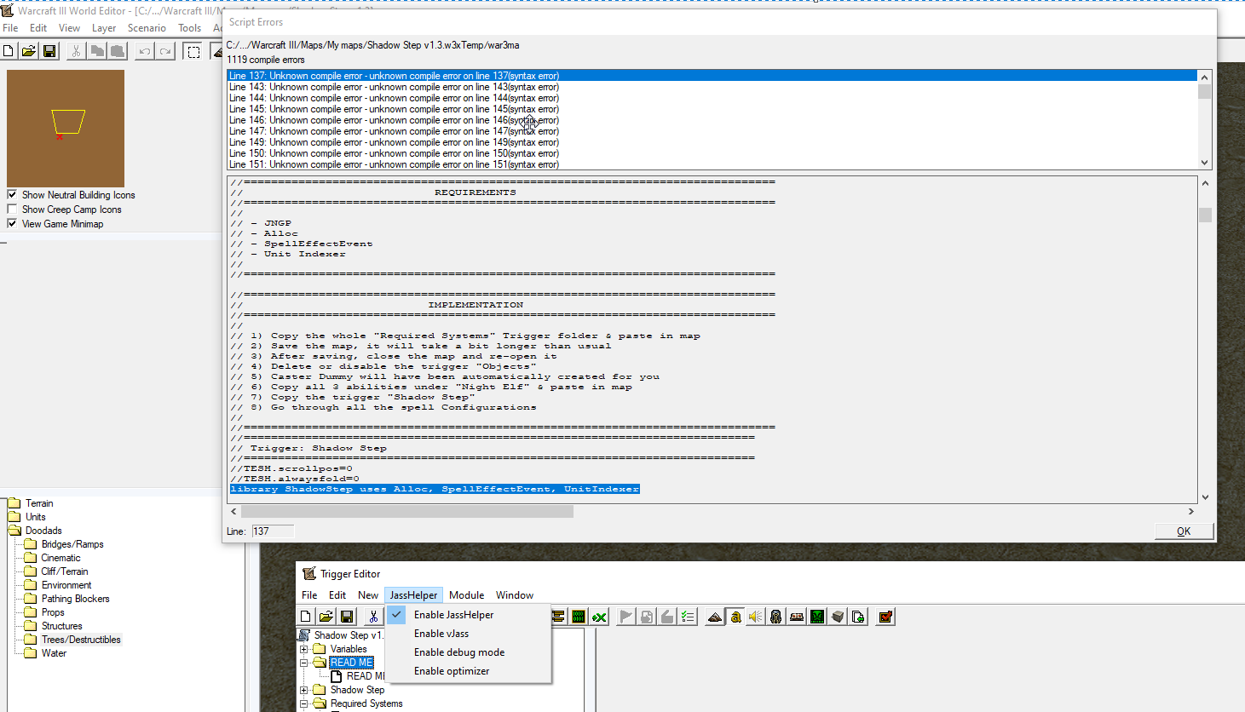Toggle Enable debug mode menu option
1245x712 pixels.
468,652
